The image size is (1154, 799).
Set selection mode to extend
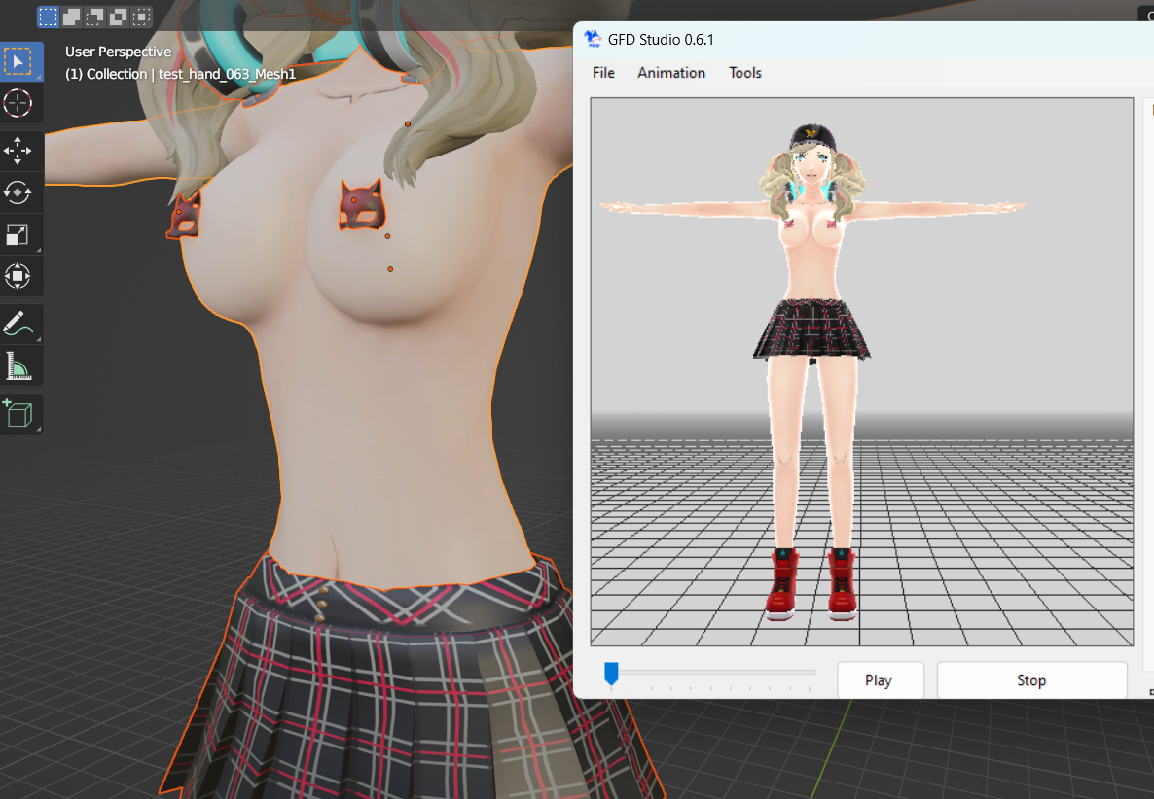[x=71, y=17]
